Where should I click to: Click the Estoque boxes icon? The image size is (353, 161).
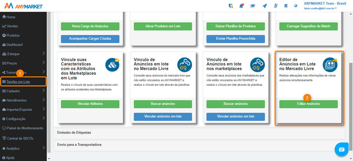[4, 54]
